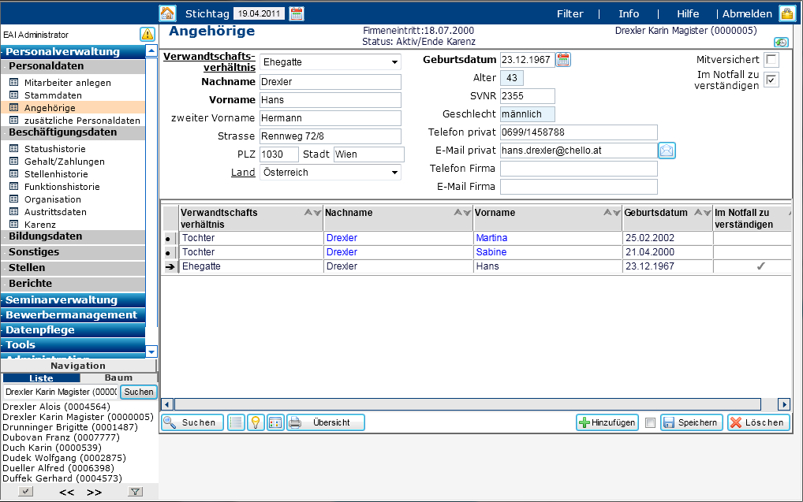Screen dimensions: 803x502
Task: Open zusätzliche Personaldaten in sidebar
Action: tap(82, 121)
